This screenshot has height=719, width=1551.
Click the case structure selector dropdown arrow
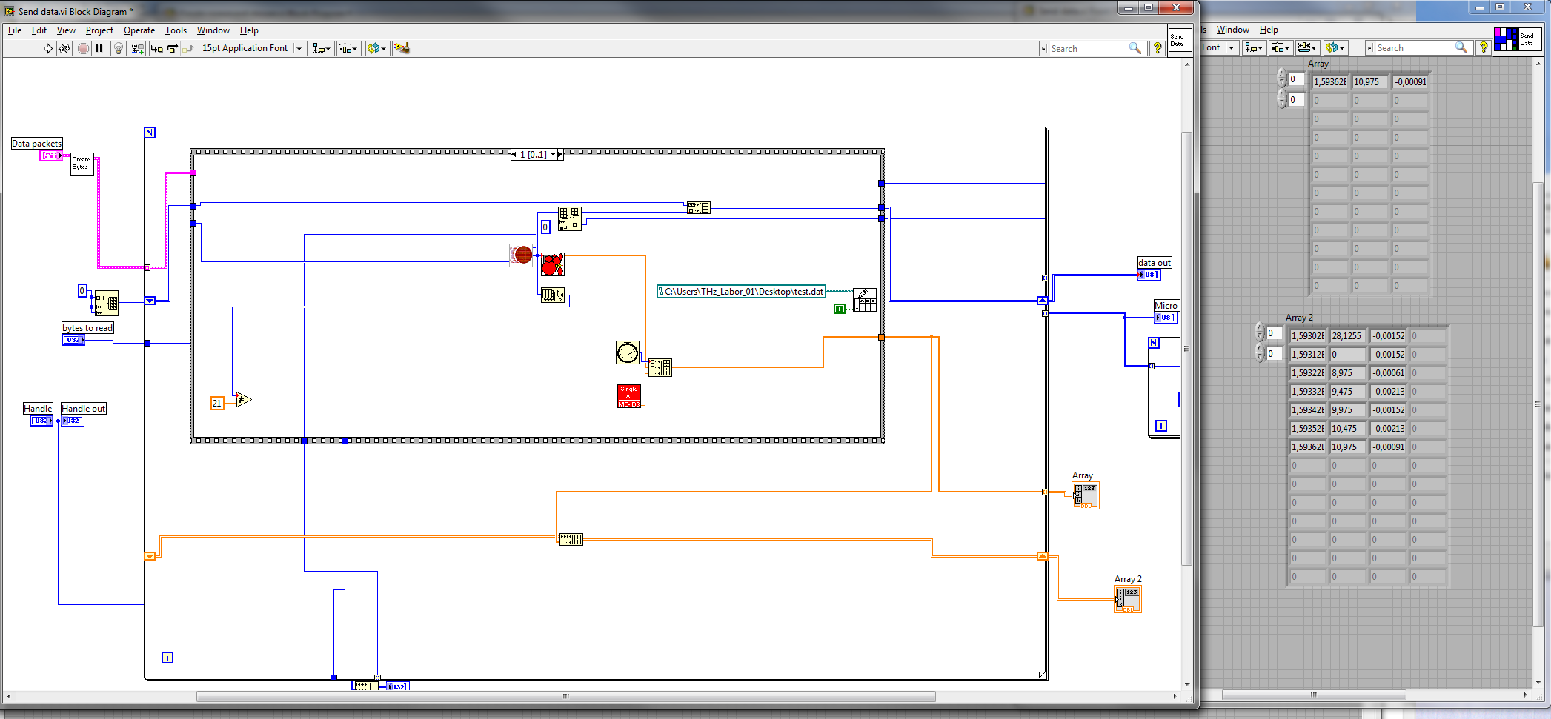[x=553, y=155]
